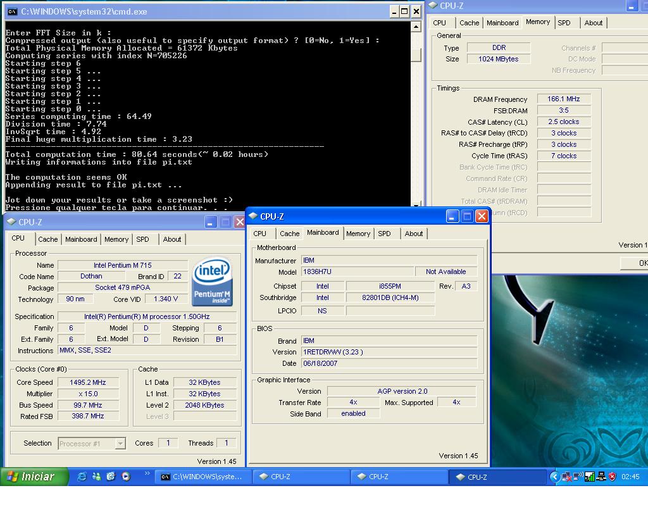Click Level 2 cache value 2048 KBytes

(204, 405)
